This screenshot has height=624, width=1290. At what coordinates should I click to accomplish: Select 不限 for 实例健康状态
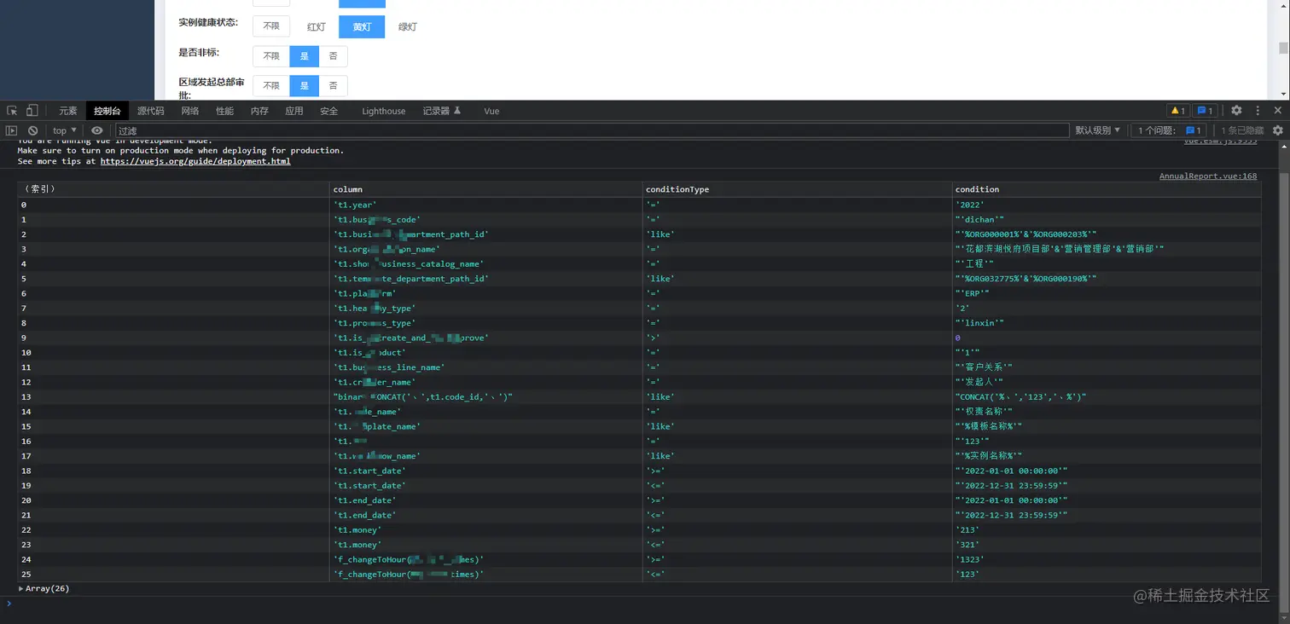(271, 26)
